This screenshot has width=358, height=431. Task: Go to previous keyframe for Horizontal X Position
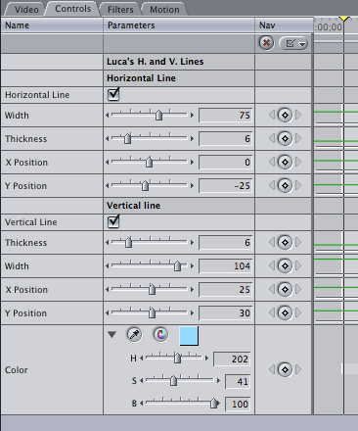pos(272,162)
